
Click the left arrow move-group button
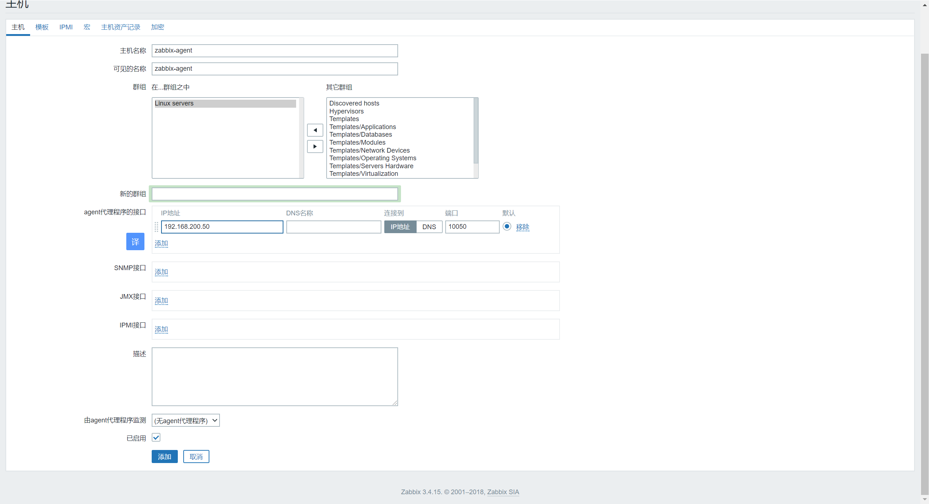pos(315,130)
